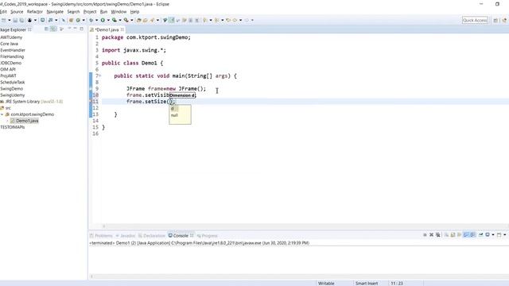The image size is (509, 286).
Task: Select TESTOIMAPIs project
Action: [x=13, y=127]
